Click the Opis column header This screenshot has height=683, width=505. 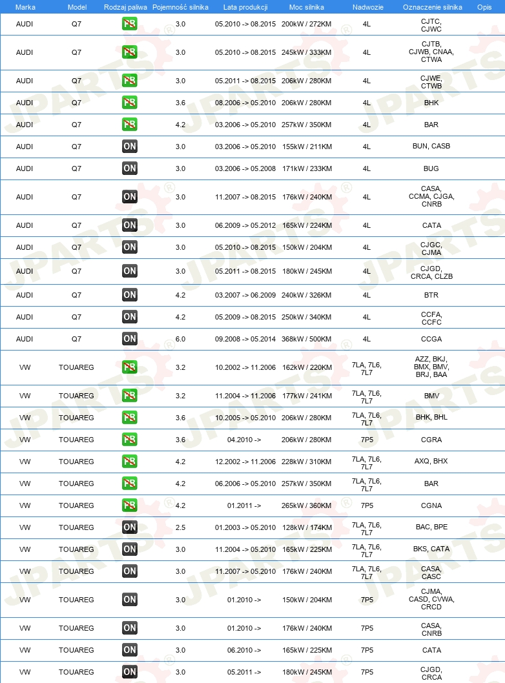click(x=484, y=7)
